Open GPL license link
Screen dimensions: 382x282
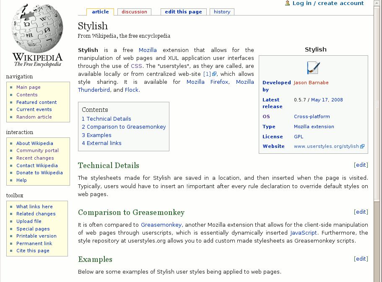click(x=299, y=137)
